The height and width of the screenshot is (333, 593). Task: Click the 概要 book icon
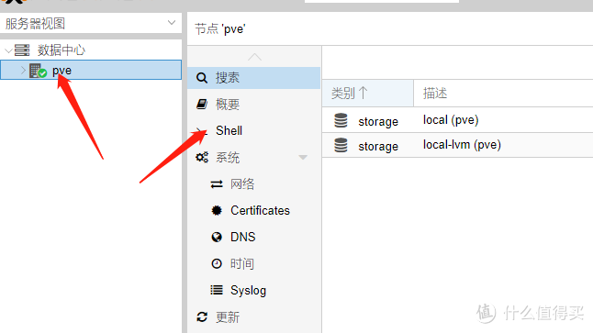202,104
